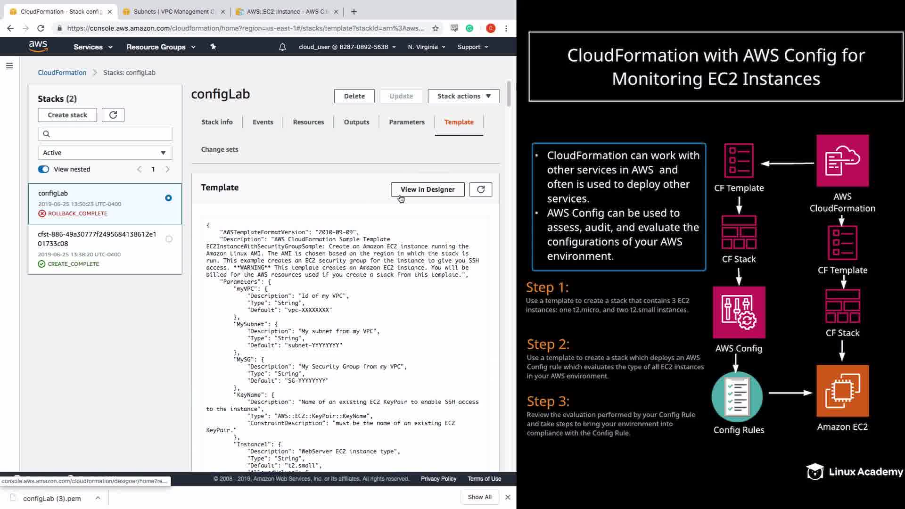Open the hamburger navigation menu
The height and width of the screenshot is (509, 905).
9,66
